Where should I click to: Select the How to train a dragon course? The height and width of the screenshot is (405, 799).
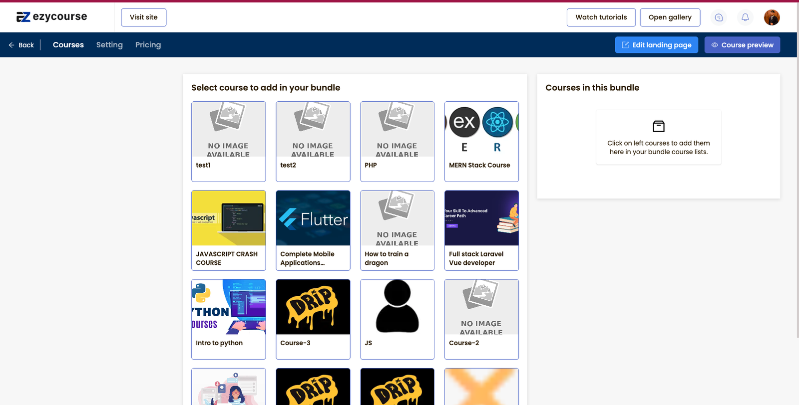(x=397, y=230)
